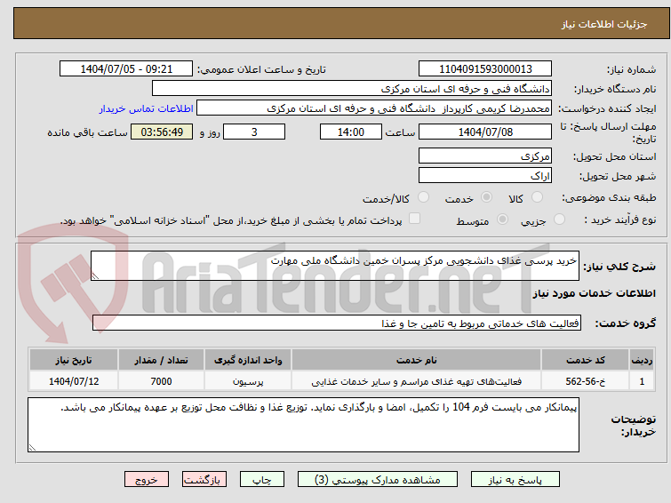Toggle the اسناد خزانه اسلامی payment checkbox

pyautogui.click(x=414, y=219)
